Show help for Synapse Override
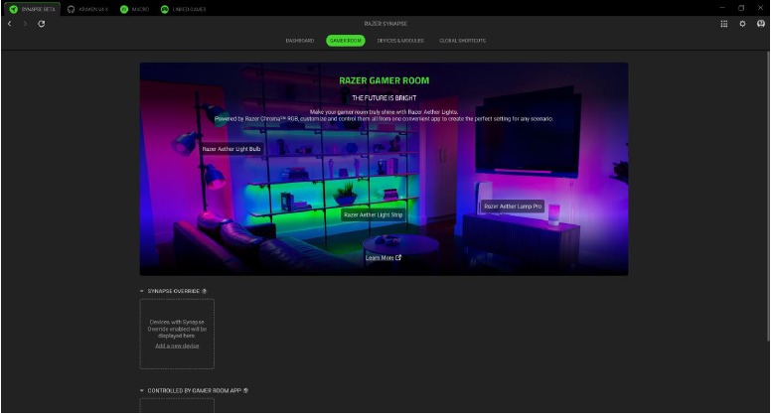Viewport: 772px width, 417px height. coord(205,291)
